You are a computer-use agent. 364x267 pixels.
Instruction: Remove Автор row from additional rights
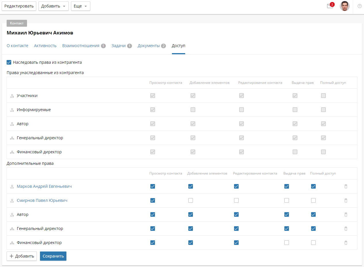tap(346, 214)
